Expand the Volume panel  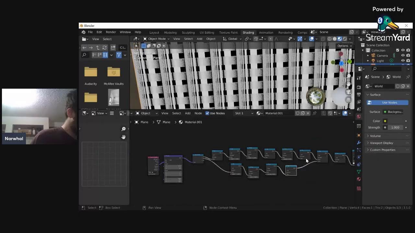point(375,136)
